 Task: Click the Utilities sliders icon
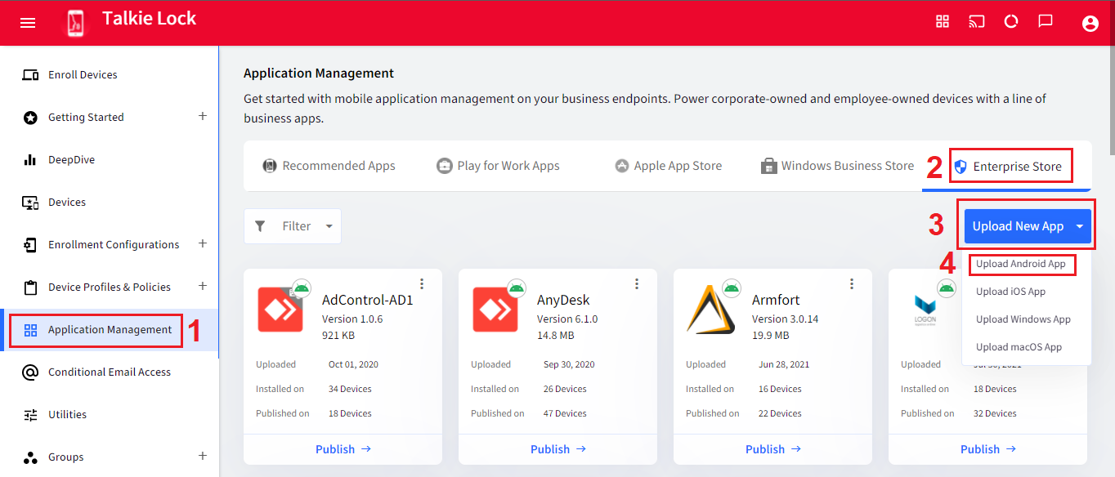click(30, 414)
